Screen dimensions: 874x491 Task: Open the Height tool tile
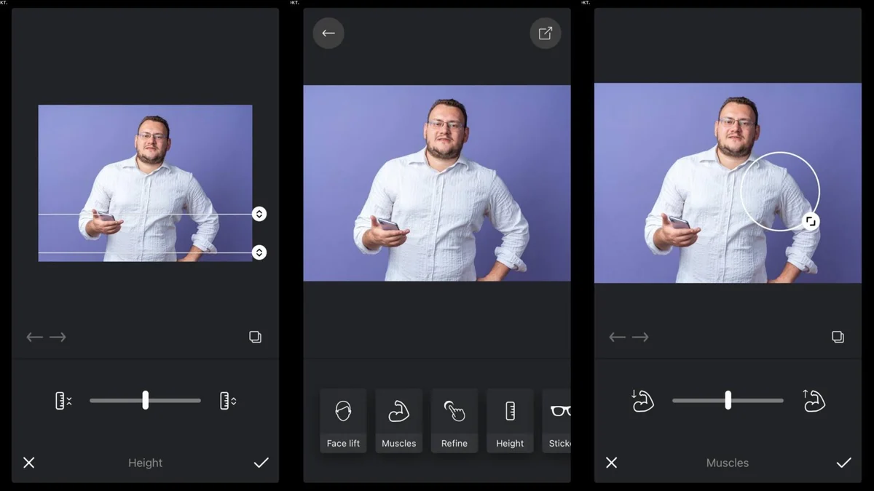pyautogui.click(x=510, y=420)
